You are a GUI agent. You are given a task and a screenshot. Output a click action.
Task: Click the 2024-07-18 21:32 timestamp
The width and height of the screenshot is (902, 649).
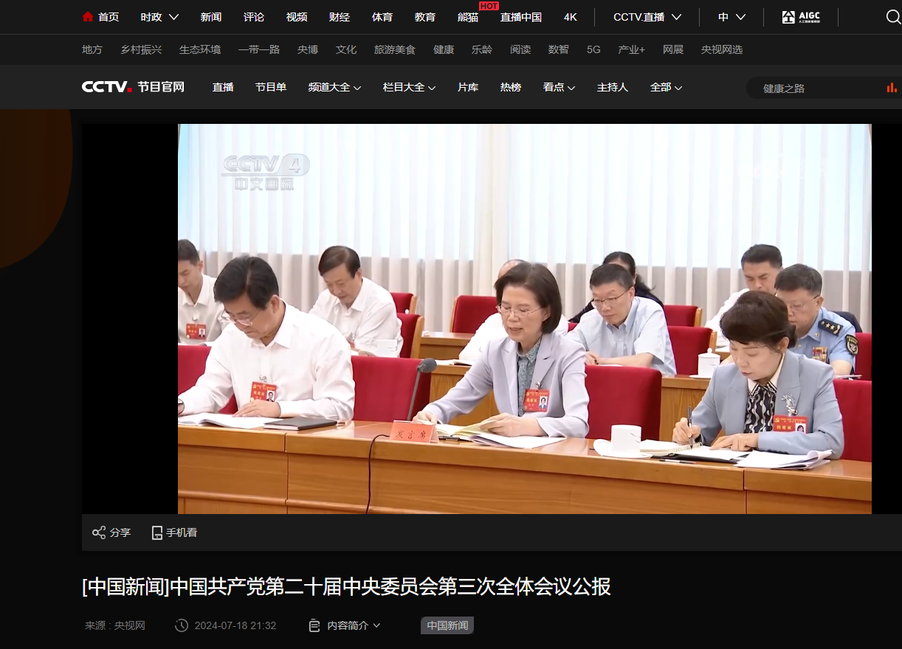pos(235,625)
